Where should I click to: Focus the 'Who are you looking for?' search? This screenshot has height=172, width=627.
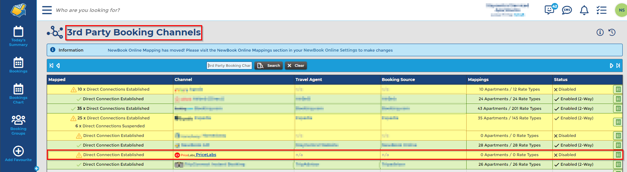point(88,10)
